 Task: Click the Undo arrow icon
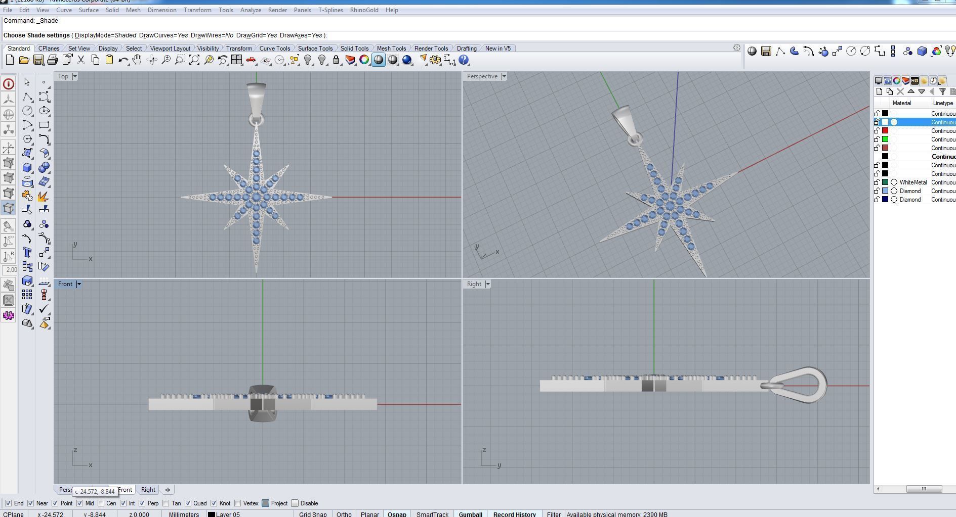(123, 60)
